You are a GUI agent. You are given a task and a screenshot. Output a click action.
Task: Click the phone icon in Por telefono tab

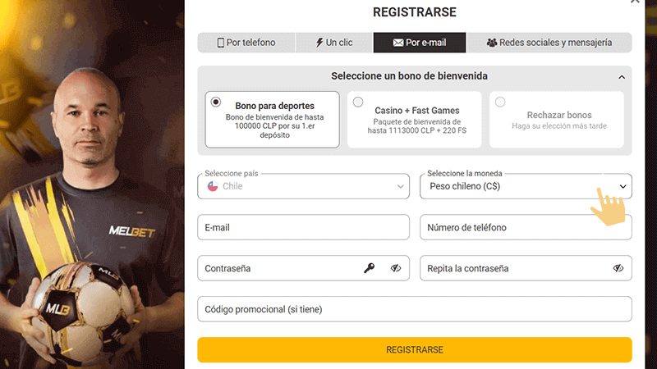221,43
